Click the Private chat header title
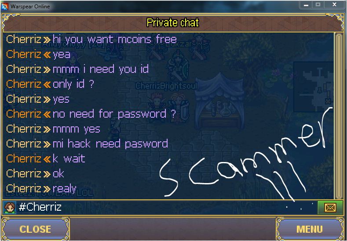 tap(173, 23)
